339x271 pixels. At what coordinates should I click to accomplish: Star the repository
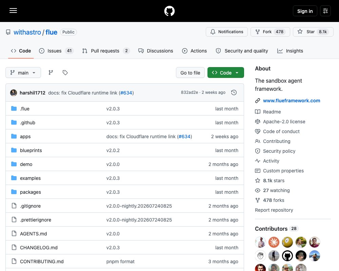click(x=313, y=32)
